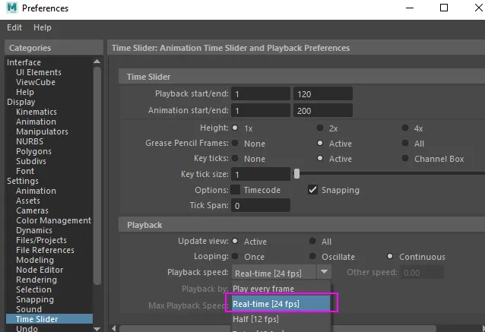Click the Playback start field

pyautogui.click(x=261, y=93)
